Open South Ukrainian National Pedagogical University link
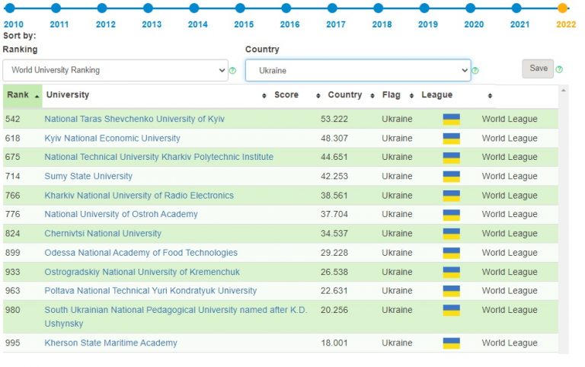This screenshot has height=367, width=585. [176, 317]
